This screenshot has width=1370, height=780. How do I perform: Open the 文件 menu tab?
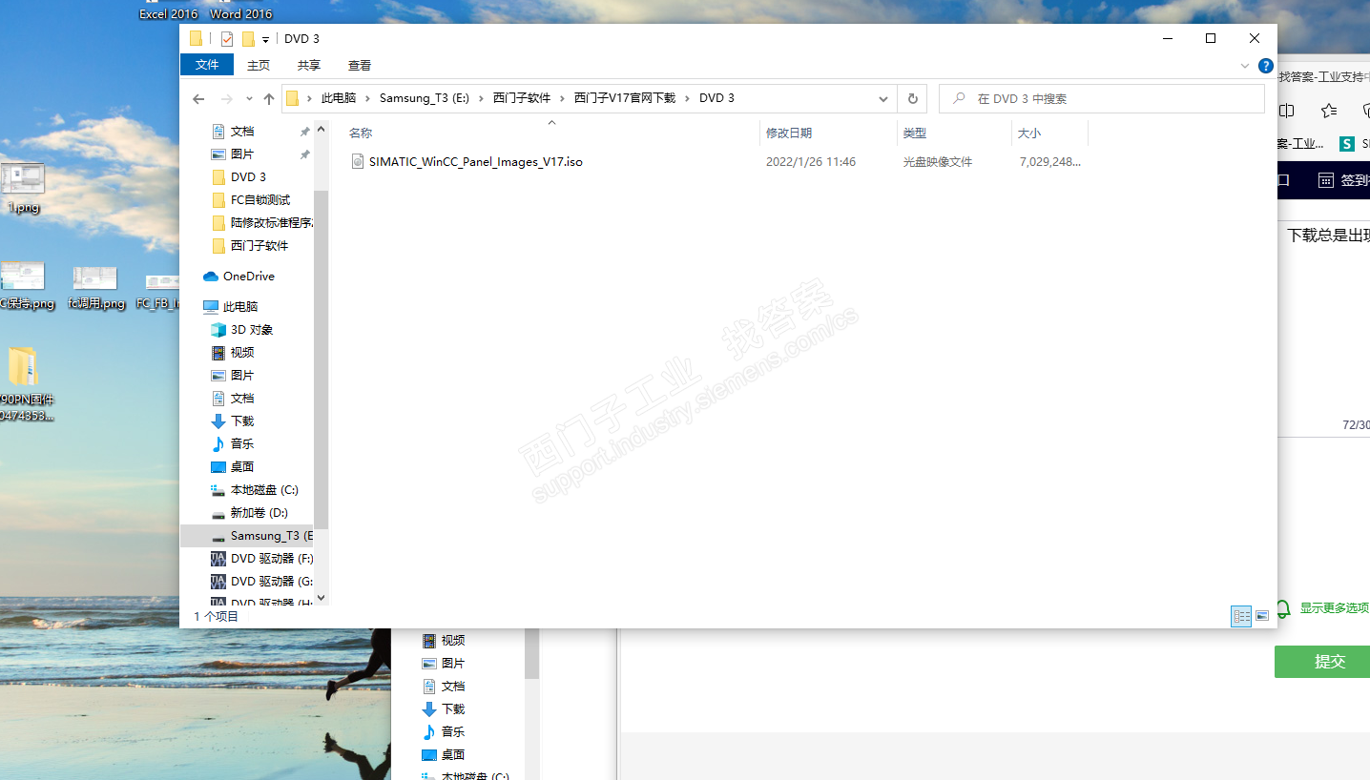tap(207, 65)
